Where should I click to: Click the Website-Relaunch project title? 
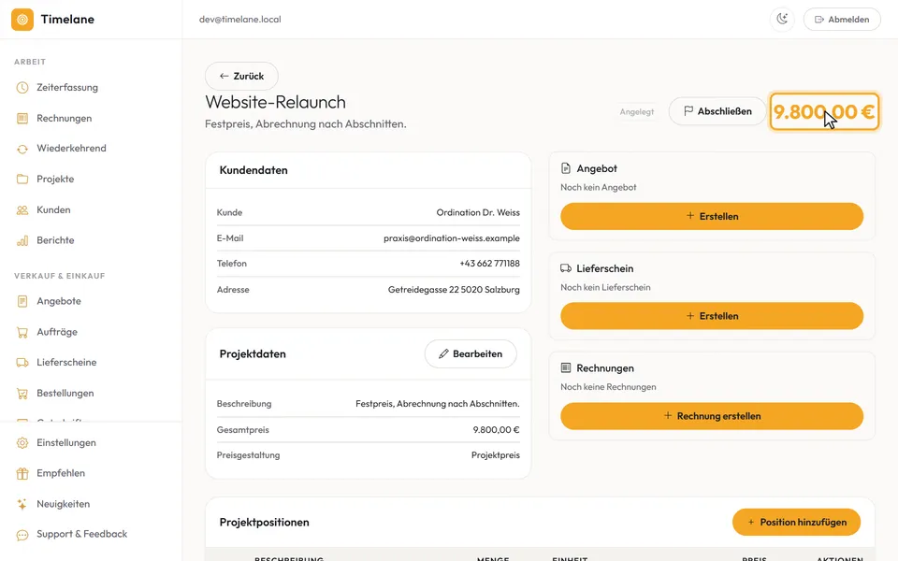tap(275, 102)
